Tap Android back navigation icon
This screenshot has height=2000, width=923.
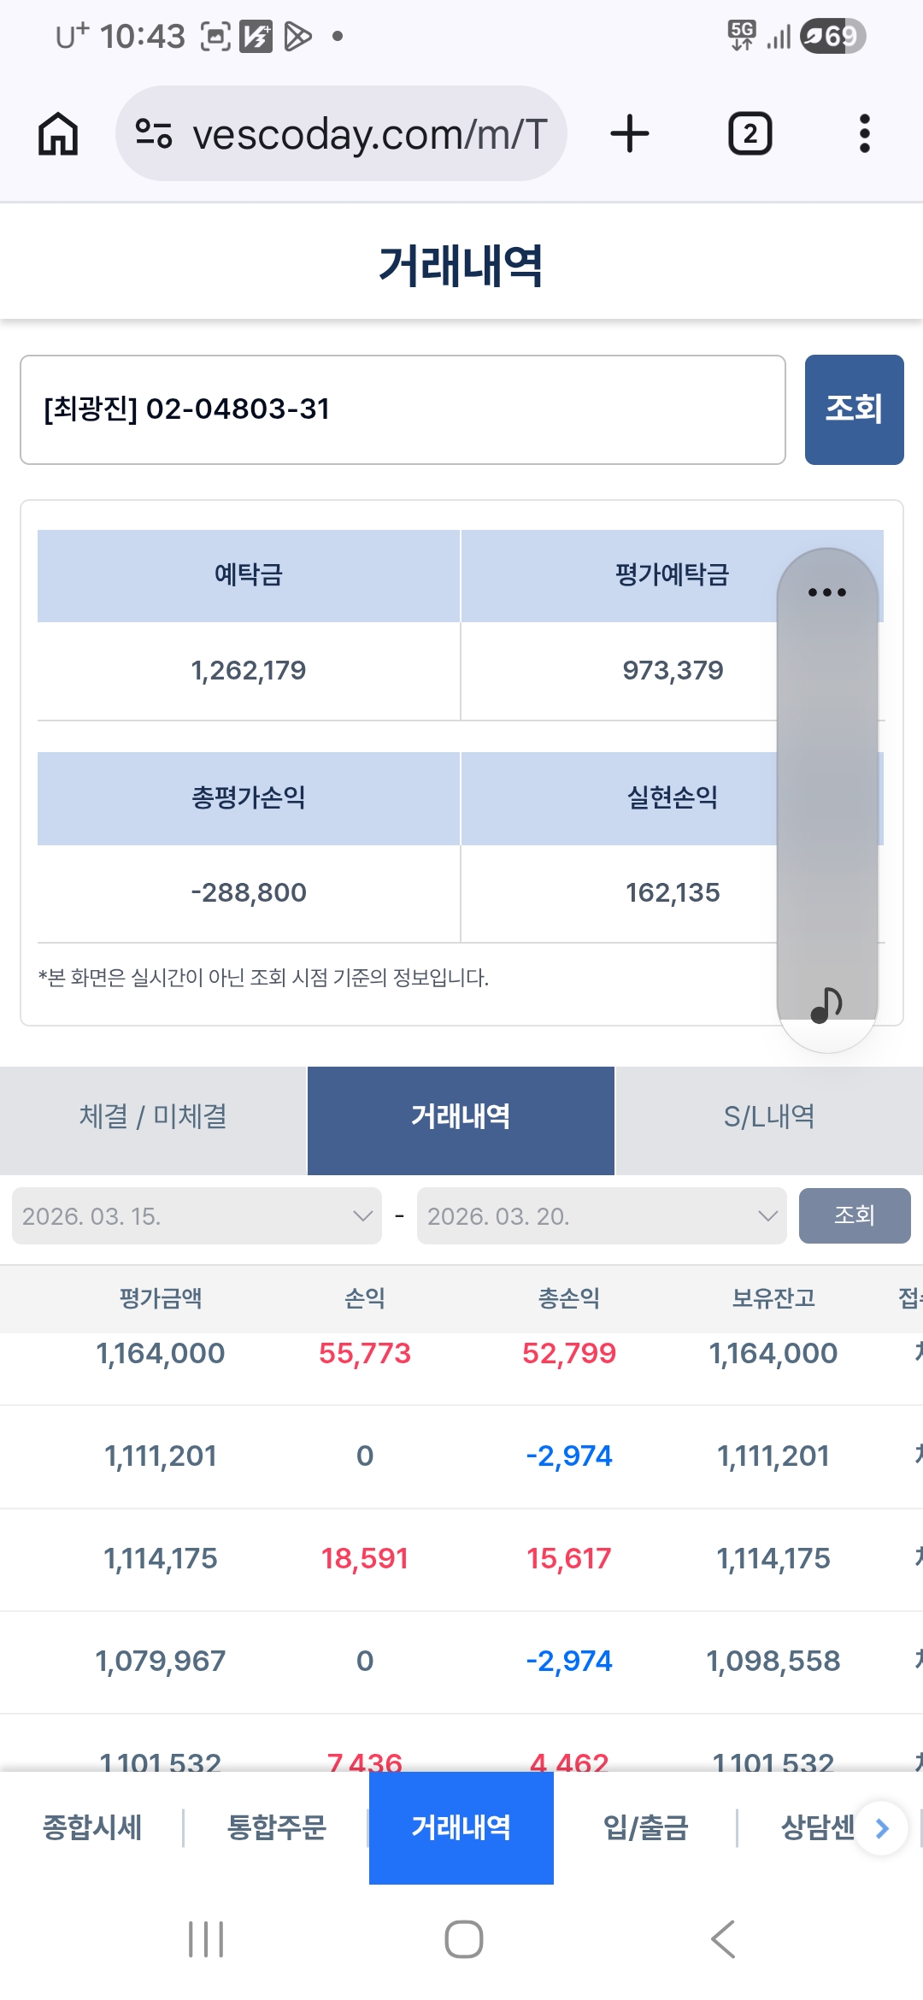coord(723,1939)
